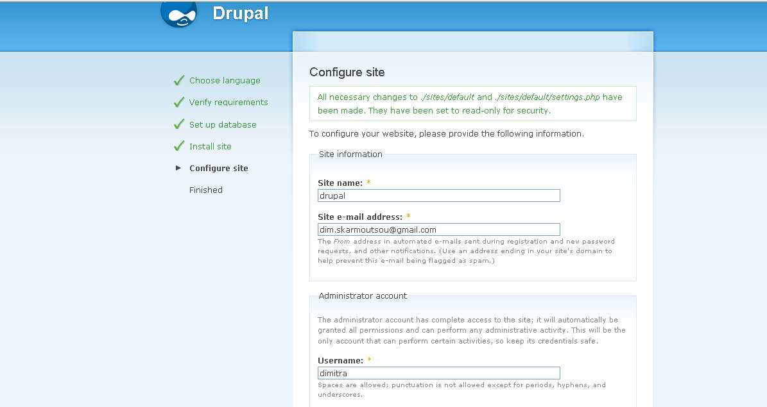Click the Configure site heading
This screenshot has height=407, width=767.
pyautogui.click(x=347, y=72)
